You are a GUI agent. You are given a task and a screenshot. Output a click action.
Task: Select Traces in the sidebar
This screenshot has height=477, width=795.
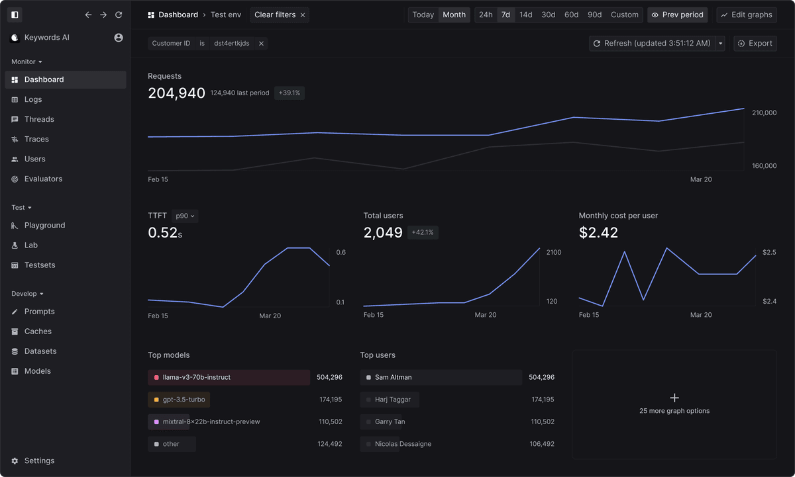point(38,139)
